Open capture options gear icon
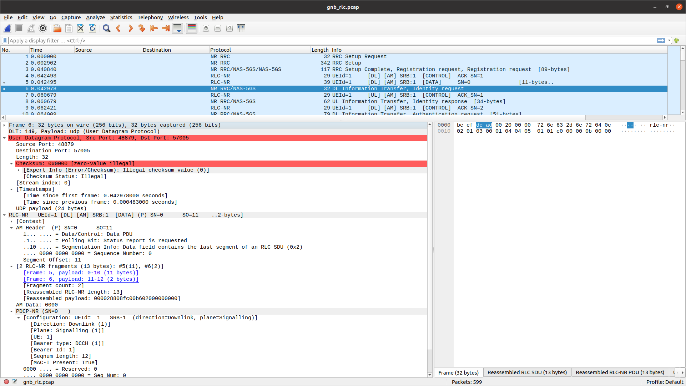The height and width of the screenshot is (386, 686). pyautogui.click(x=43, y=29)
